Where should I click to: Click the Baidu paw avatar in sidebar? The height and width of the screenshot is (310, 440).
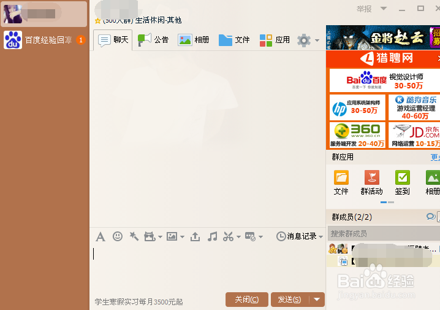[x=13, y=40]
